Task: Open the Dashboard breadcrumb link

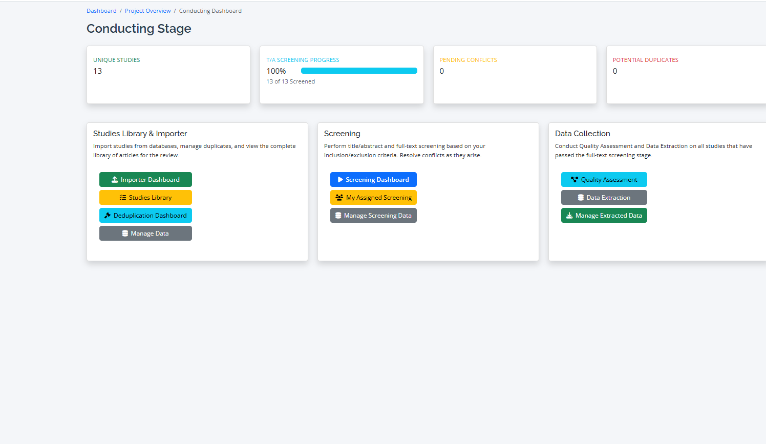Action: click(101, 11)
